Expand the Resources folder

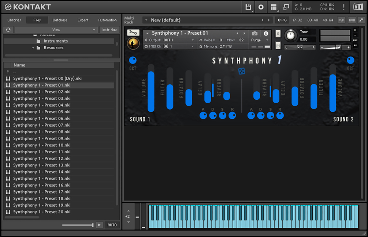pos(33,48)
